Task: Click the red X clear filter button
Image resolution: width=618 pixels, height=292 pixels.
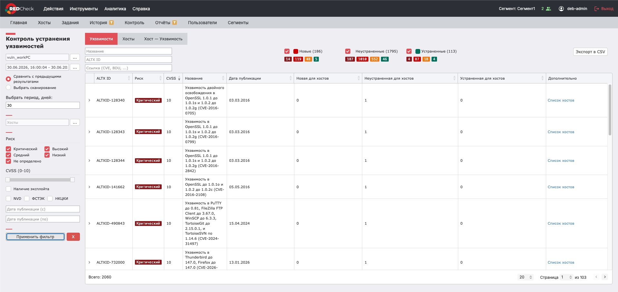Action: [x=73, y=237]
